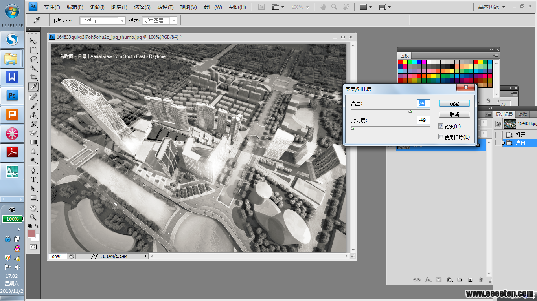The height and width of the screenshot is (301, 537).
Task: Create a new layer
Action: click(x=470, y=280)
